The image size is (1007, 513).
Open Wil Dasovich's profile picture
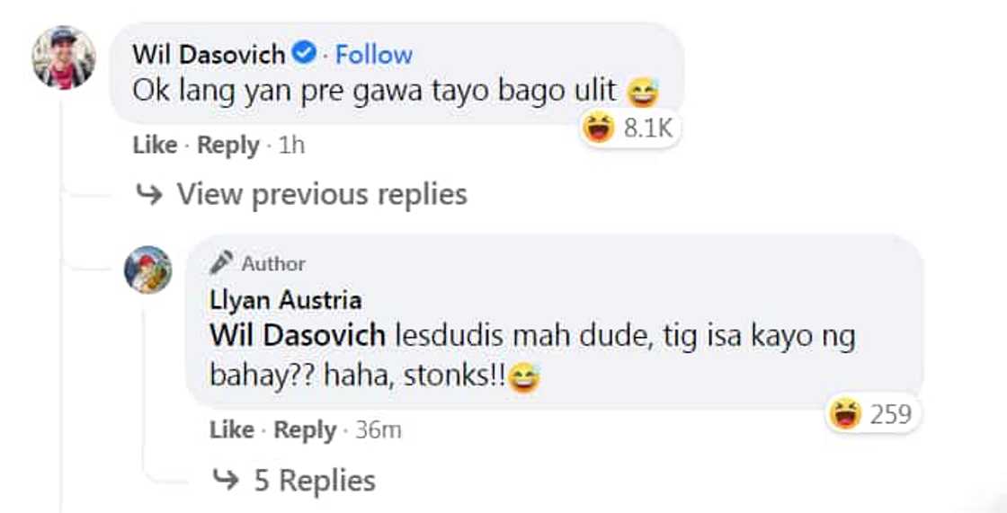(x=63, y=58)
